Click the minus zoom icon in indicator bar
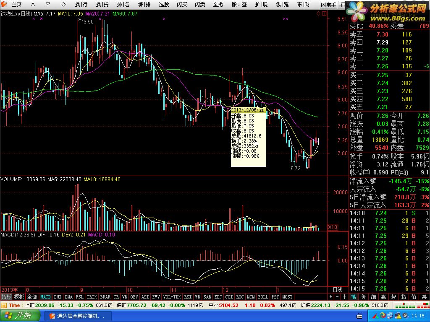The image size is (430, 322). (x=338, y=297)
